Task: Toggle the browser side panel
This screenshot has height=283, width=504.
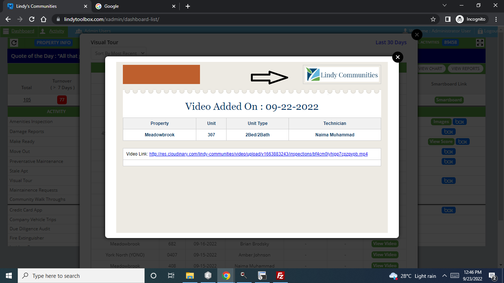Action: point(448,19)
